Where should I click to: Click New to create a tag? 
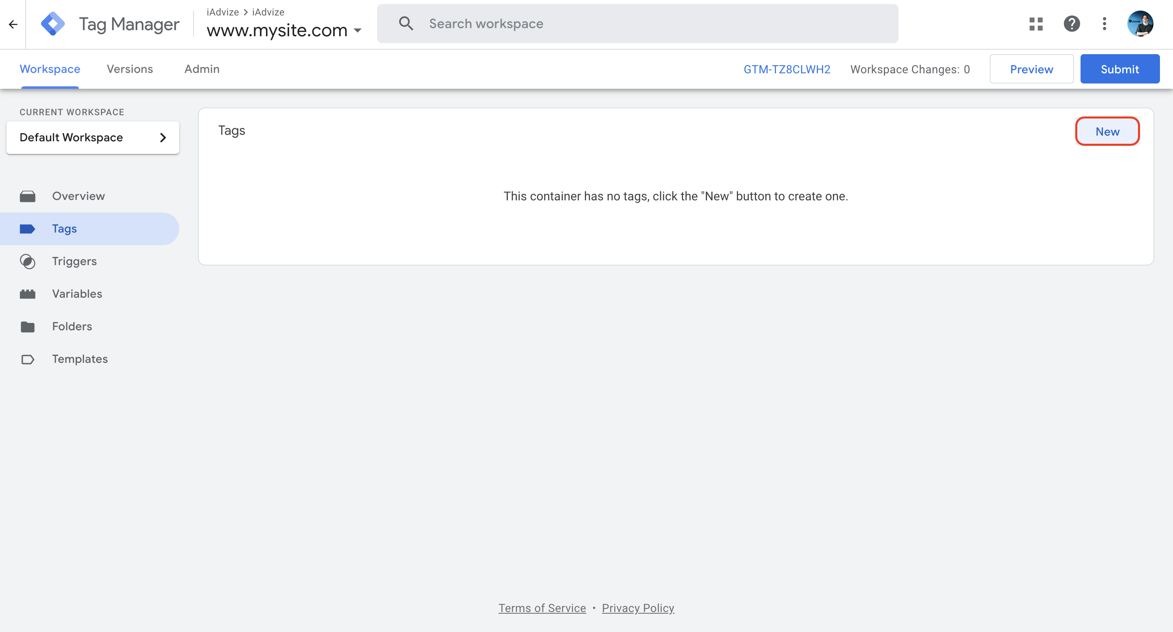(x=1107, y=132)
